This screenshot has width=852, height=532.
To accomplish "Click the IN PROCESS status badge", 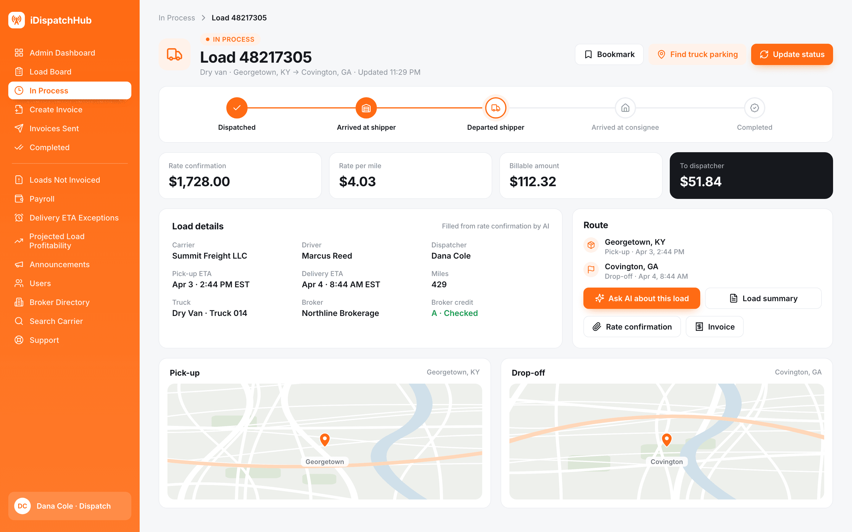I will click(230, 39).
